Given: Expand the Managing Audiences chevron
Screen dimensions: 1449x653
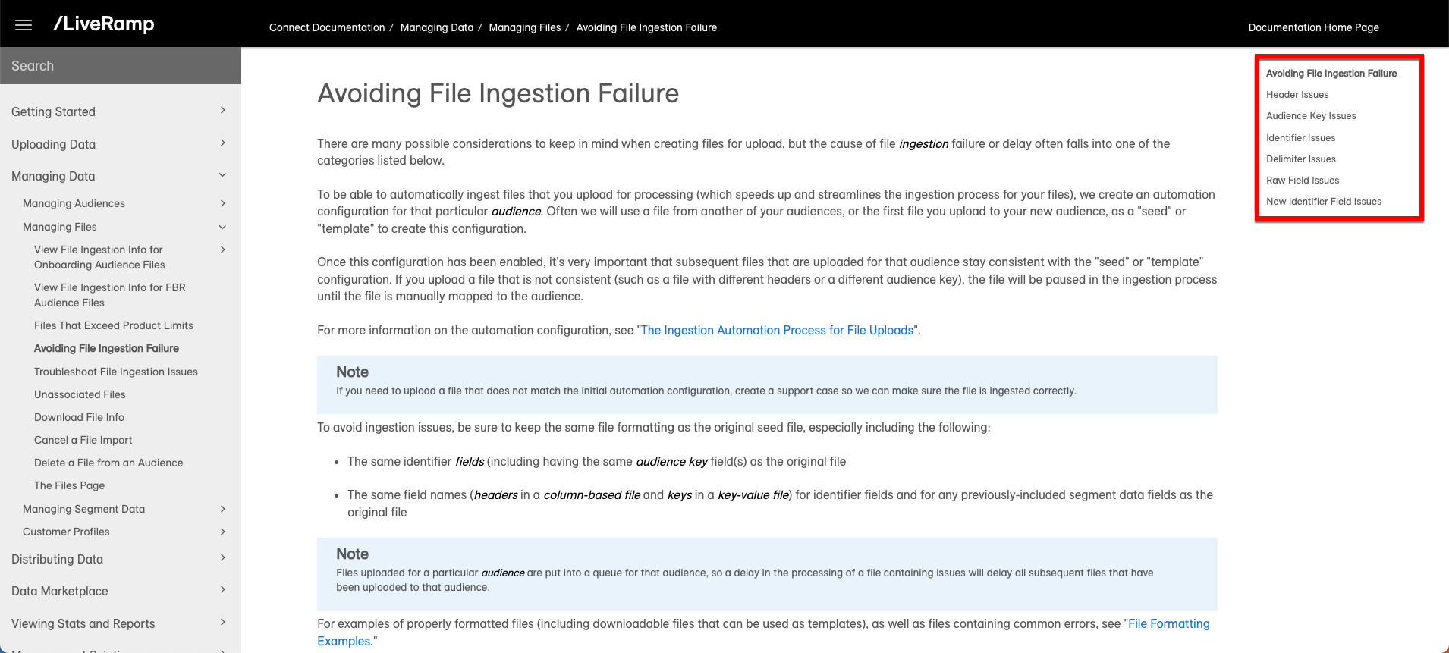Looking at the screenshot, I should [222, 203].
